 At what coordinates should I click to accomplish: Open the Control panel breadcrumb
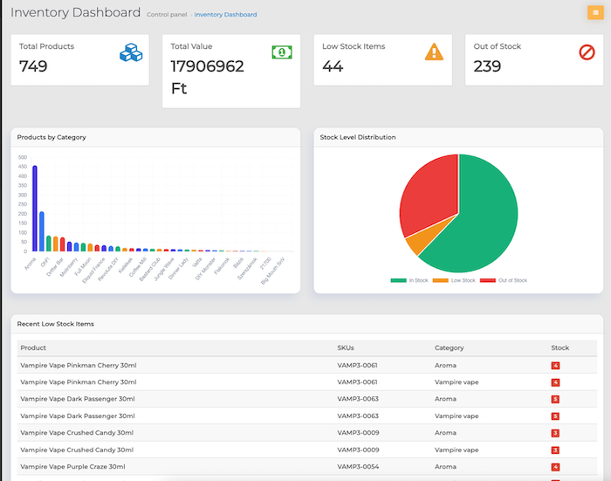click(167, 15)
